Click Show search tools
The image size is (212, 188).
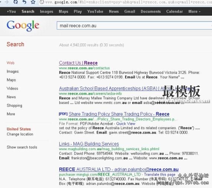coord(22,147)
